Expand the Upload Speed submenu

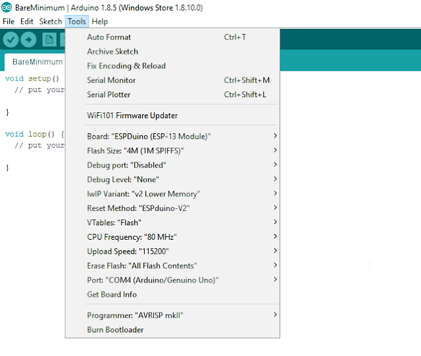pyautogui.click(x=172, y=252)
